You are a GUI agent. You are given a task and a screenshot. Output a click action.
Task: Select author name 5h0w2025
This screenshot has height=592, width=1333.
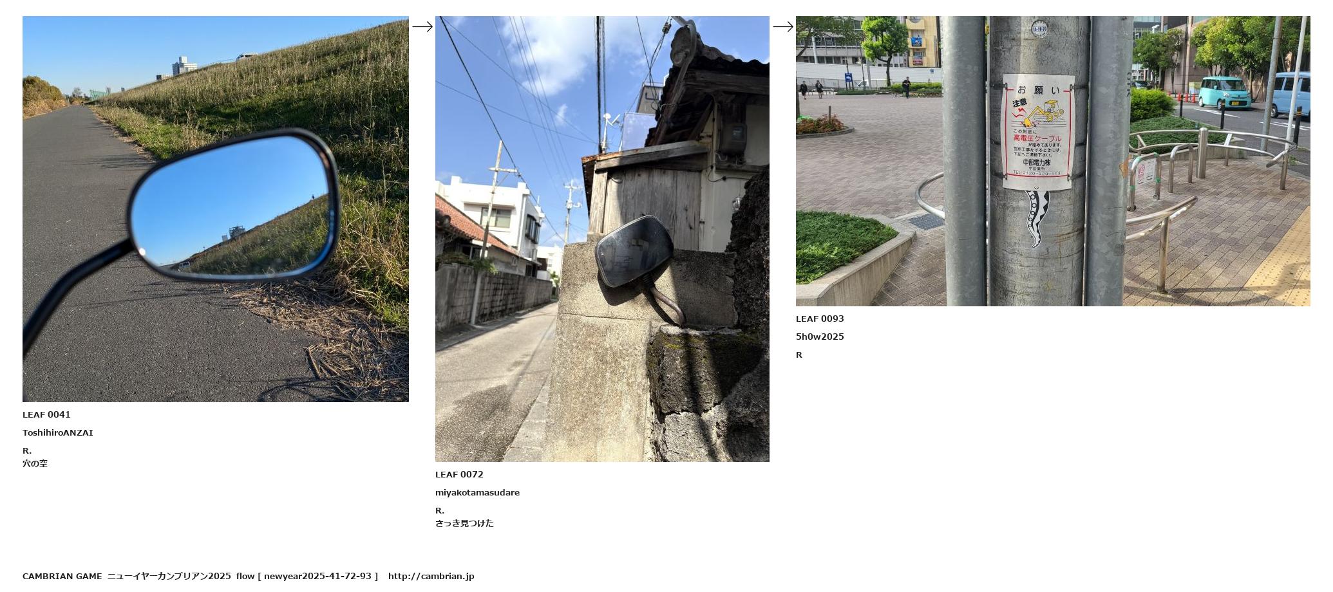click(x=820, y=337)
